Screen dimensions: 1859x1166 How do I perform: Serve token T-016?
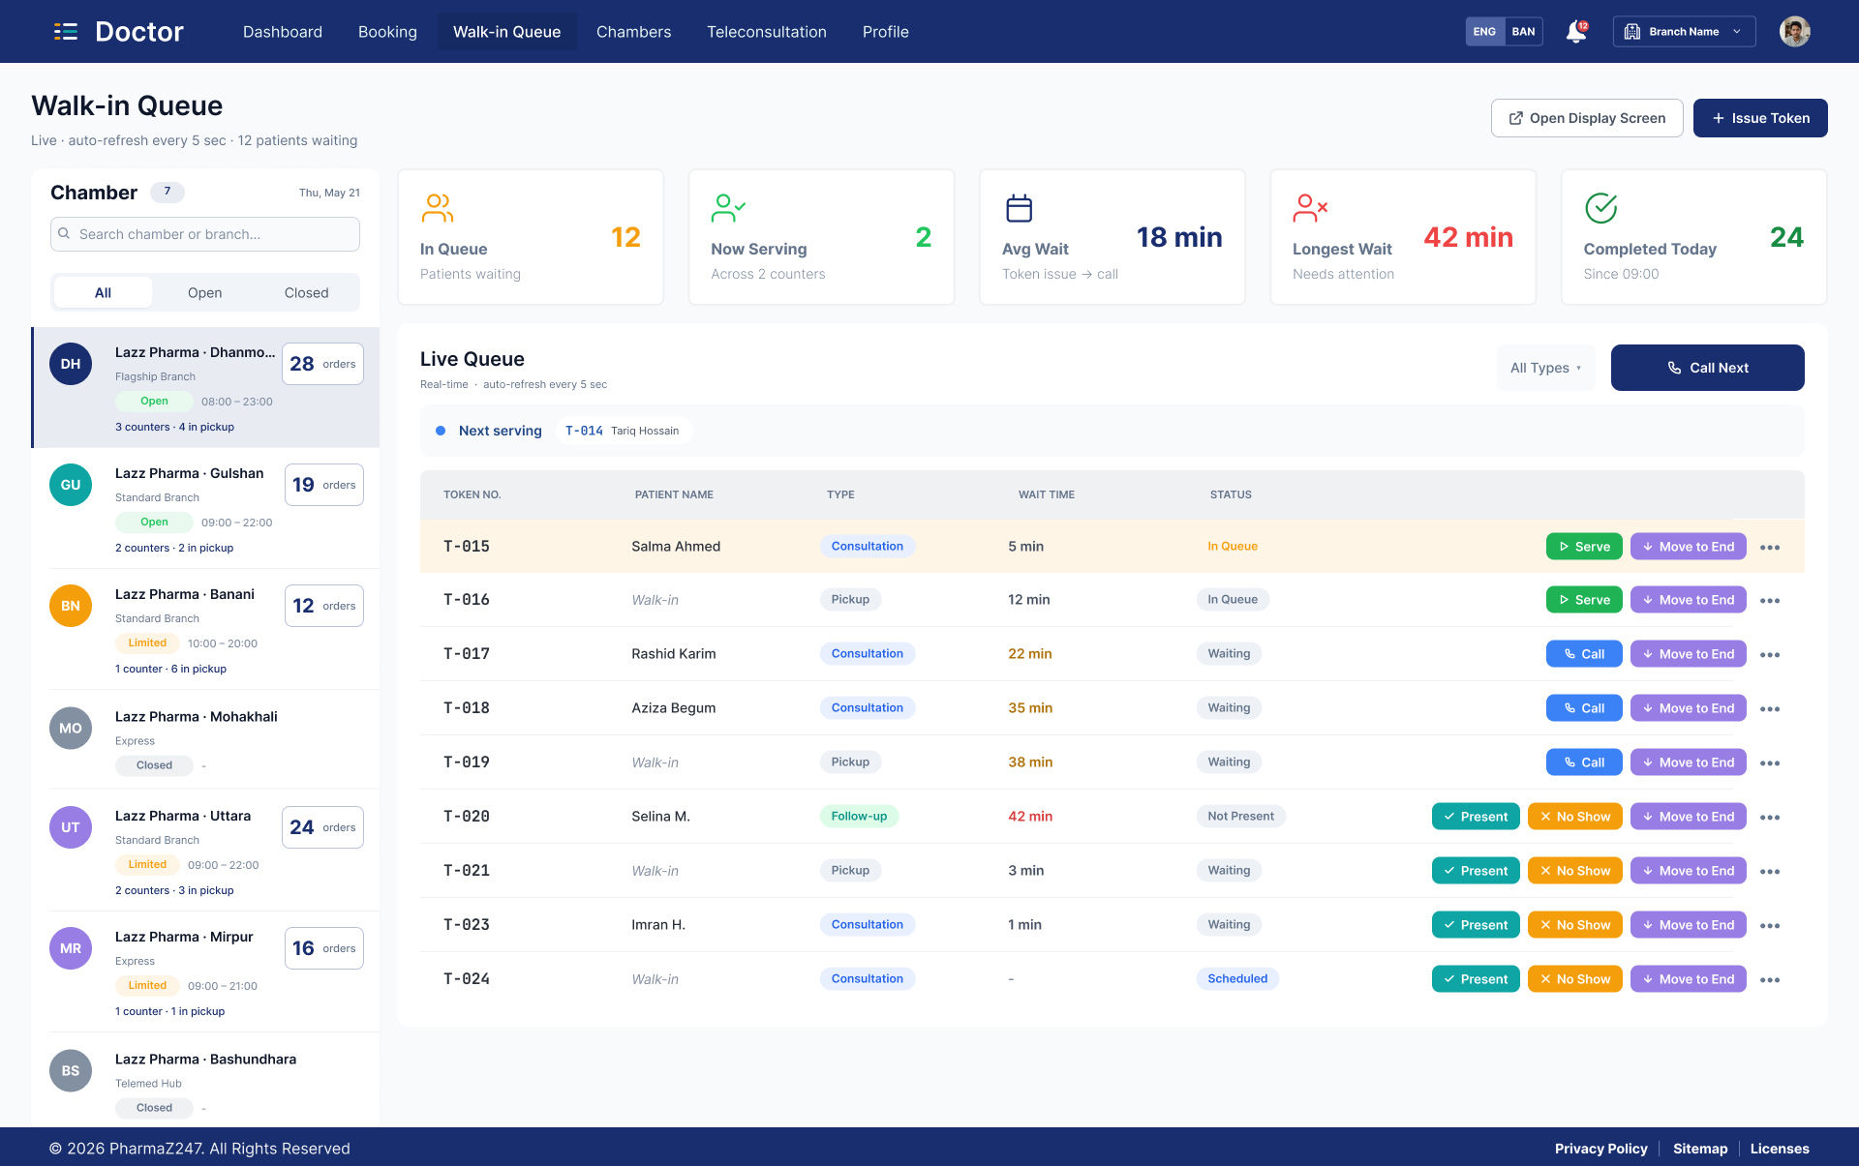(1584, 600)
